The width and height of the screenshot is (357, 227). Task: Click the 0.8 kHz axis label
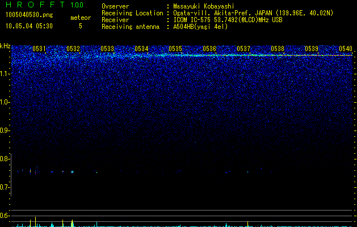coord(5,159)
